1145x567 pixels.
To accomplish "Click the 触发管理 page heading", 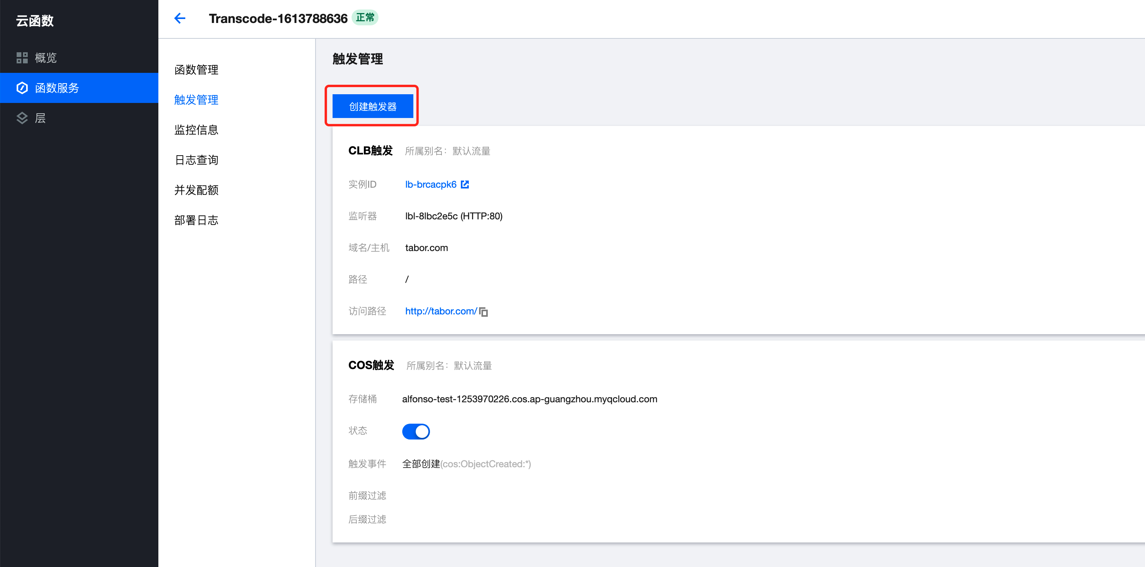I will 358,59.
